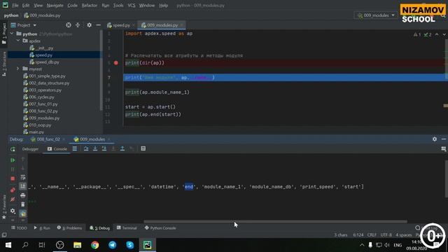The image size is (448, 252).
Task: Open Chrome from taskbar
Action: [95, 245]
